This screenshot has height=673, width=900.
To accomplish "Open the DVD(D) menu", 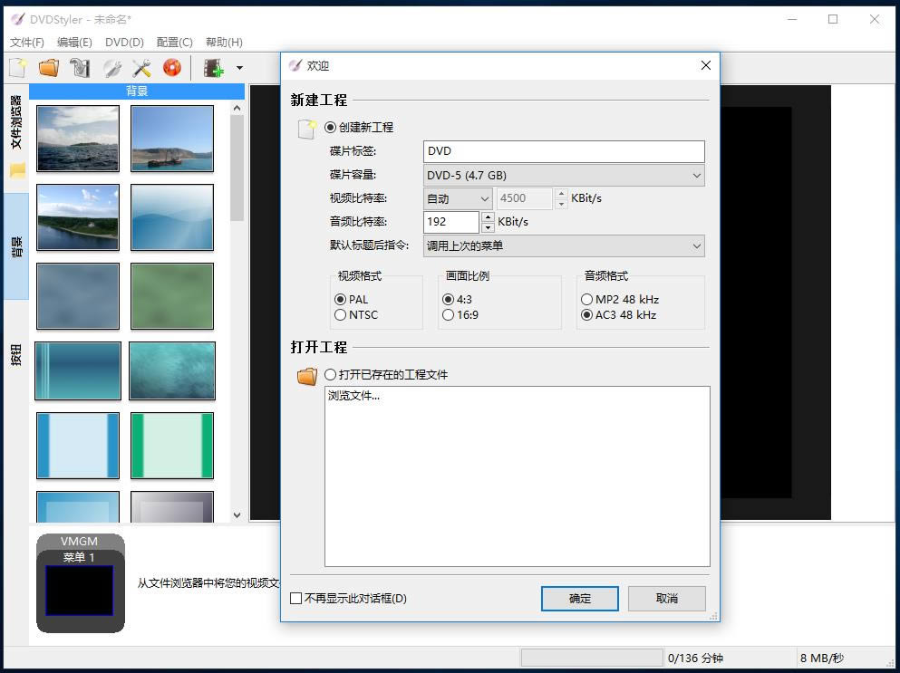I will click(124, 43).
